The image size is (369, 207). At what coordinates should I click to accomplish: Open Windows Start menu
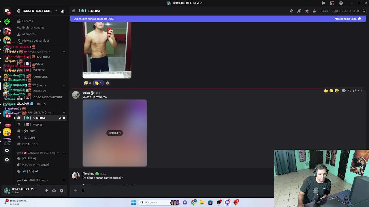point(133,202)
